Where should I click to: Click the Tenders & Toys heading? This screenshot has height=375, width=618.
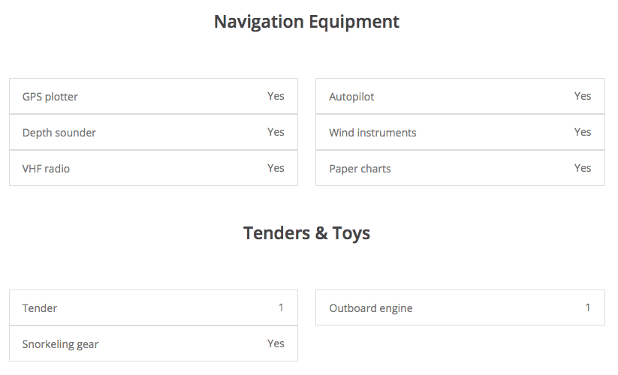click(306, 233)
